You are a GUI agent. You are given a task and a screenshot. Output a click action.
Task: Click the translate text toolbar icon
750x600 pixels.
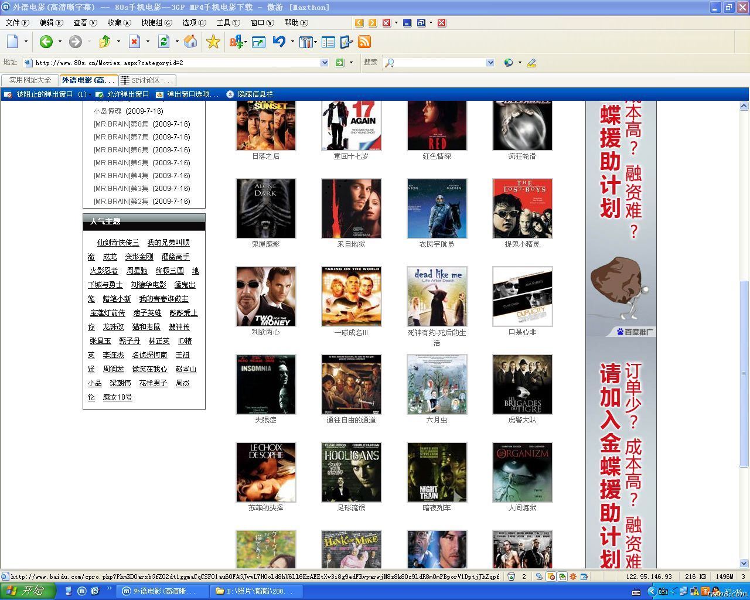[236, 42]
